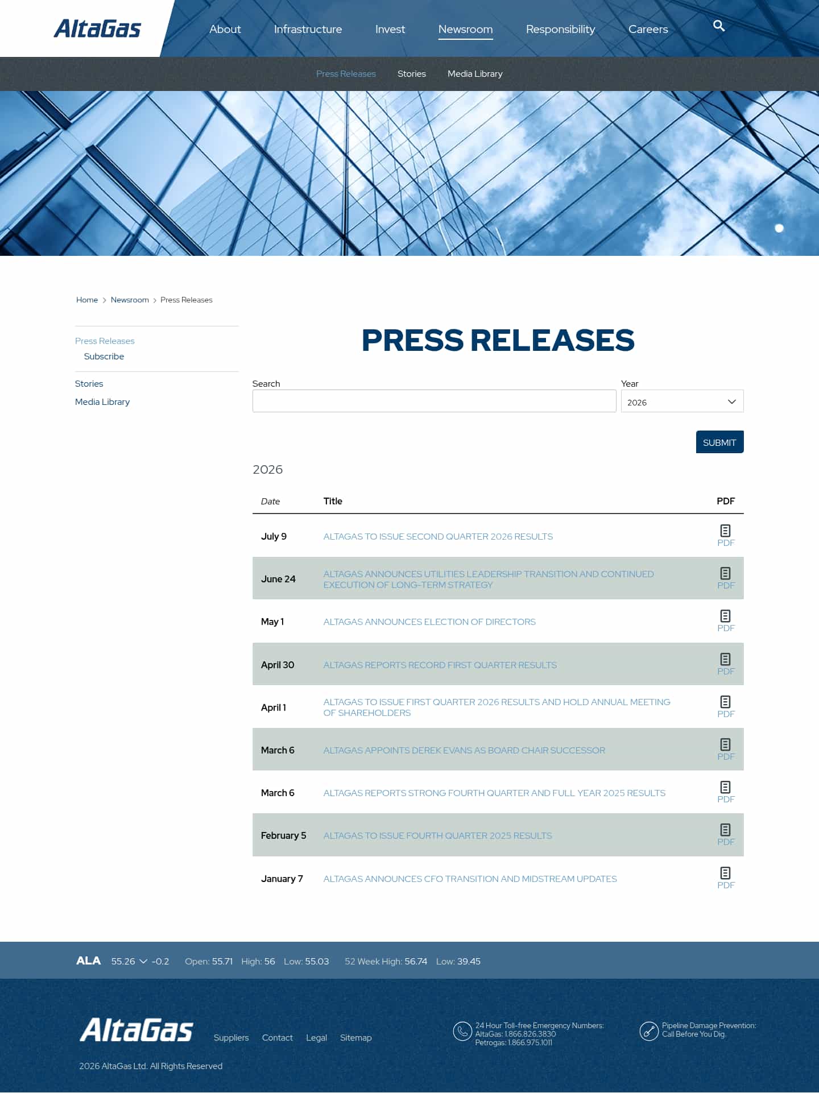Click the 'February 5' date cell

pyautogui.click(x=283, y=835)
